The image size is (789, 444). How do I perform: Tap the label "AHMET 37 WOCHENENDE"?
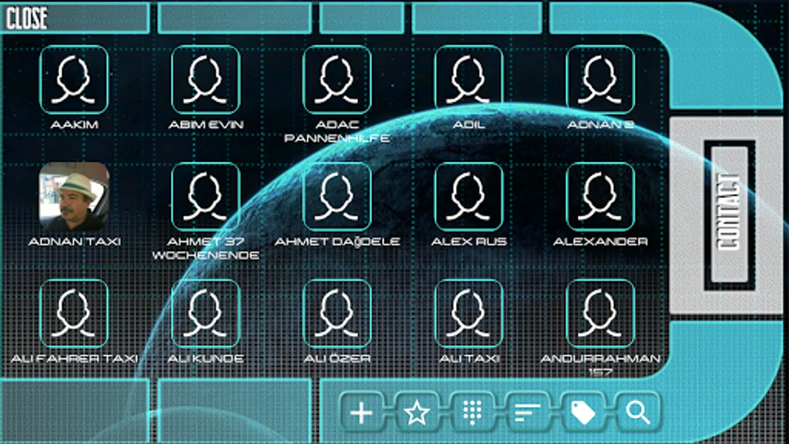(206, 248)
